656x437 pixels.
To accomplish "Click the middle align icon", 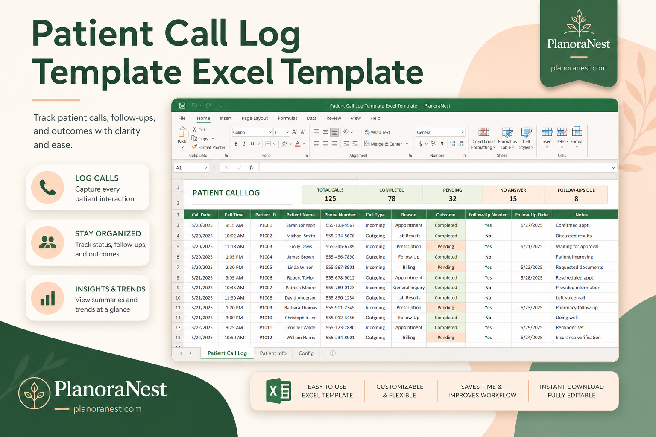I will pos(325,132).
